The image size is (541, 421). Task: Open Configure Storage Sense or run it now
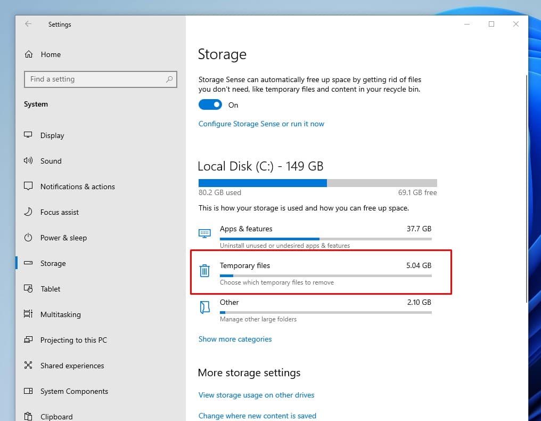(x=261, y=124)
